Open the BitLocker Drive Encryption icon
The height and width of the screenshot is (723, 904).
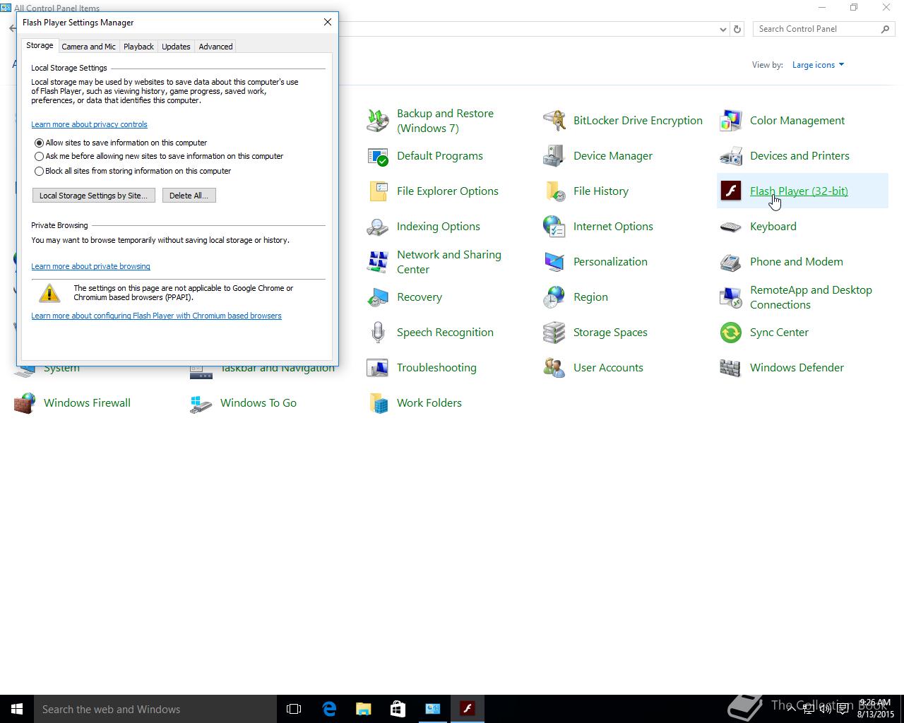pos(554,121)
